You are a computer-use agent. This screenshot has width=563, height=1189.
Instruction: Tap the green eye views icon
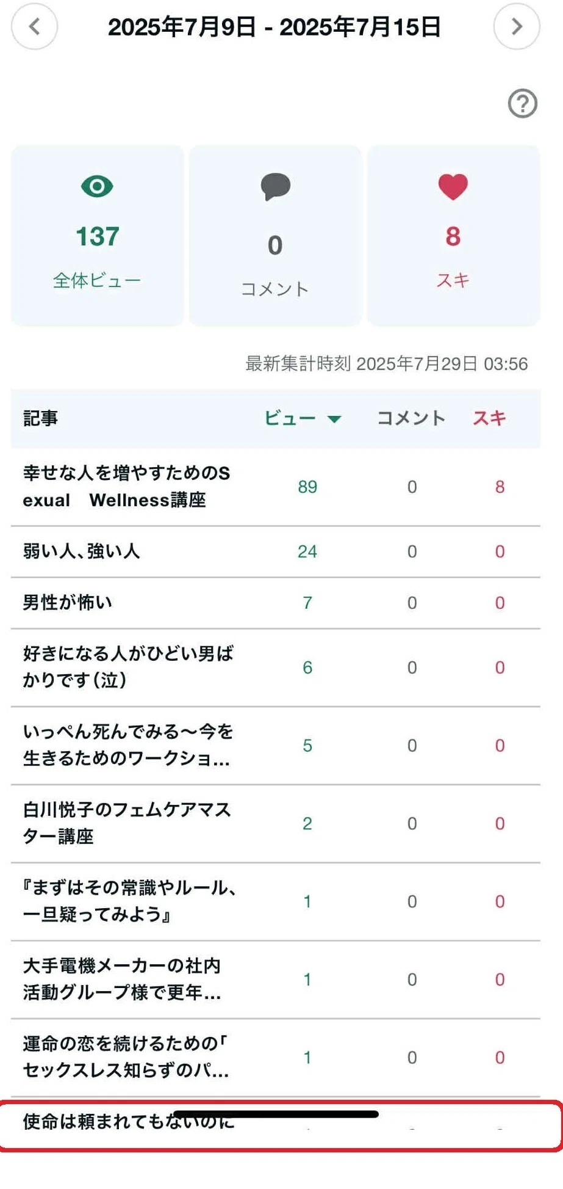point(98,186)
